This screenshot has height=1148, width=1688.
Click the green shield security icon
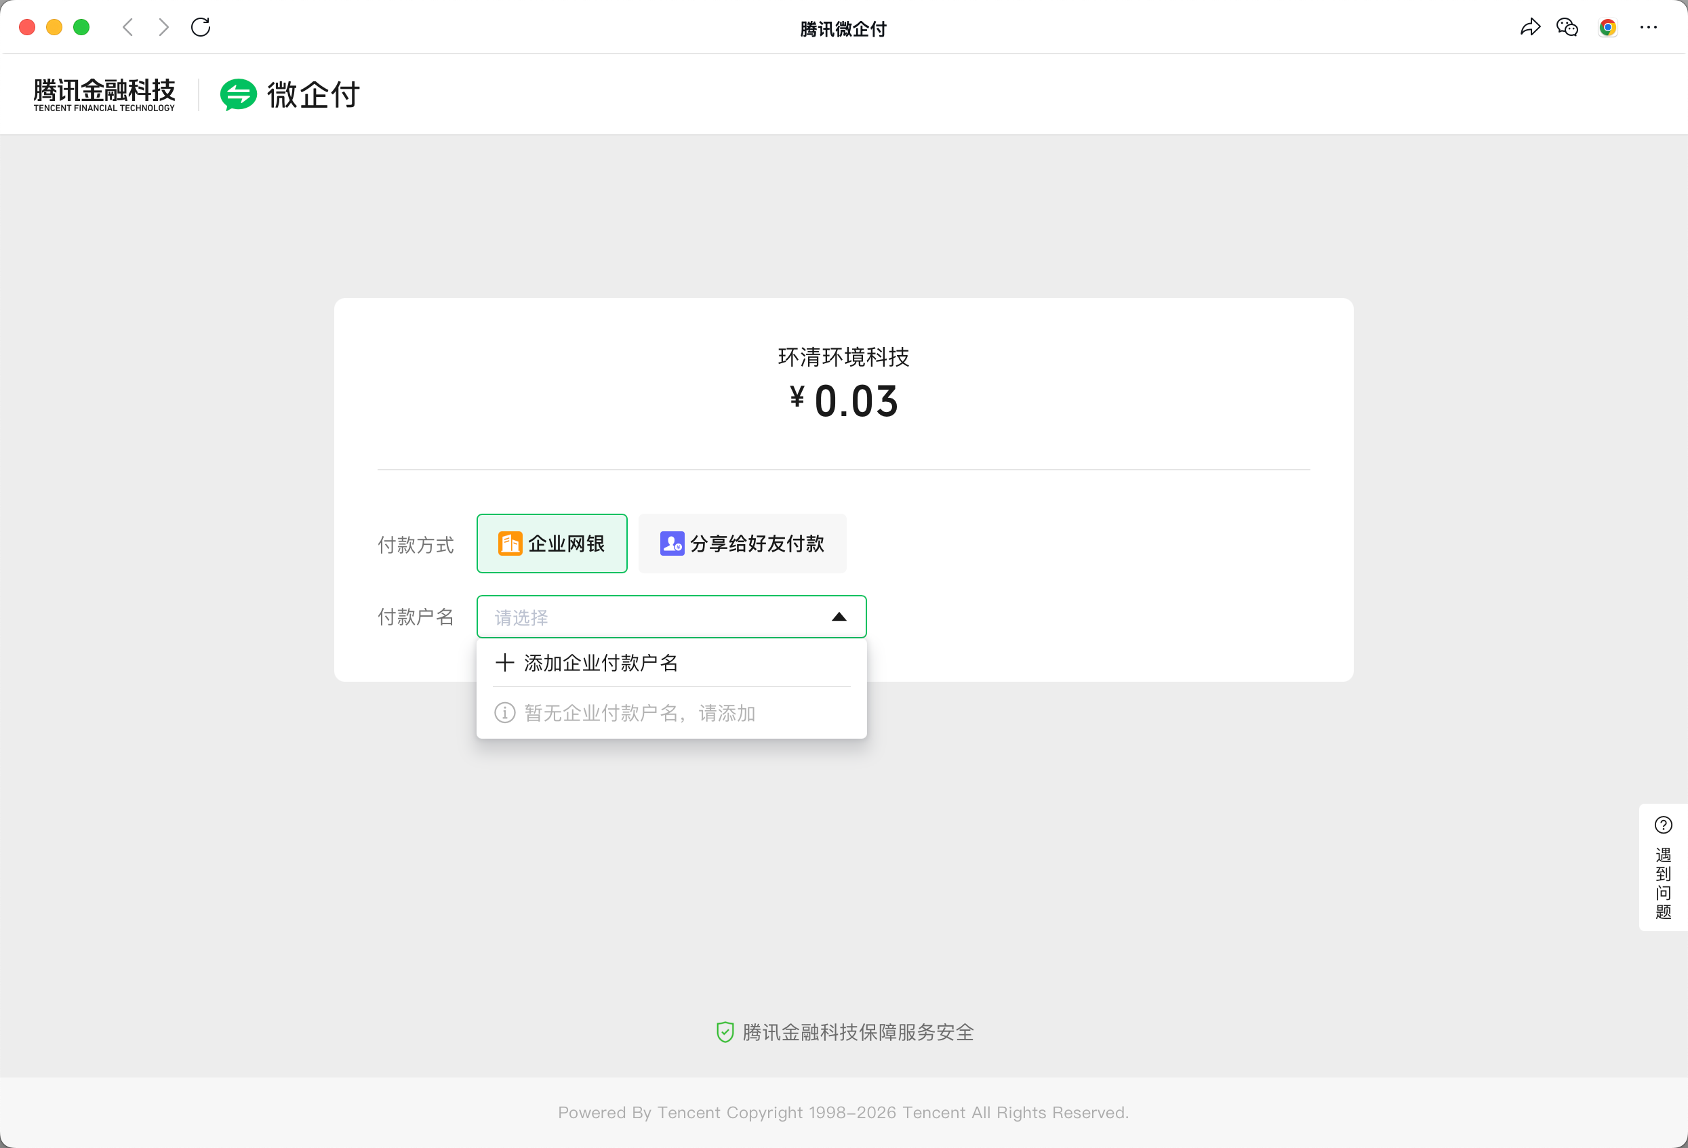(x=725, y=1032)
